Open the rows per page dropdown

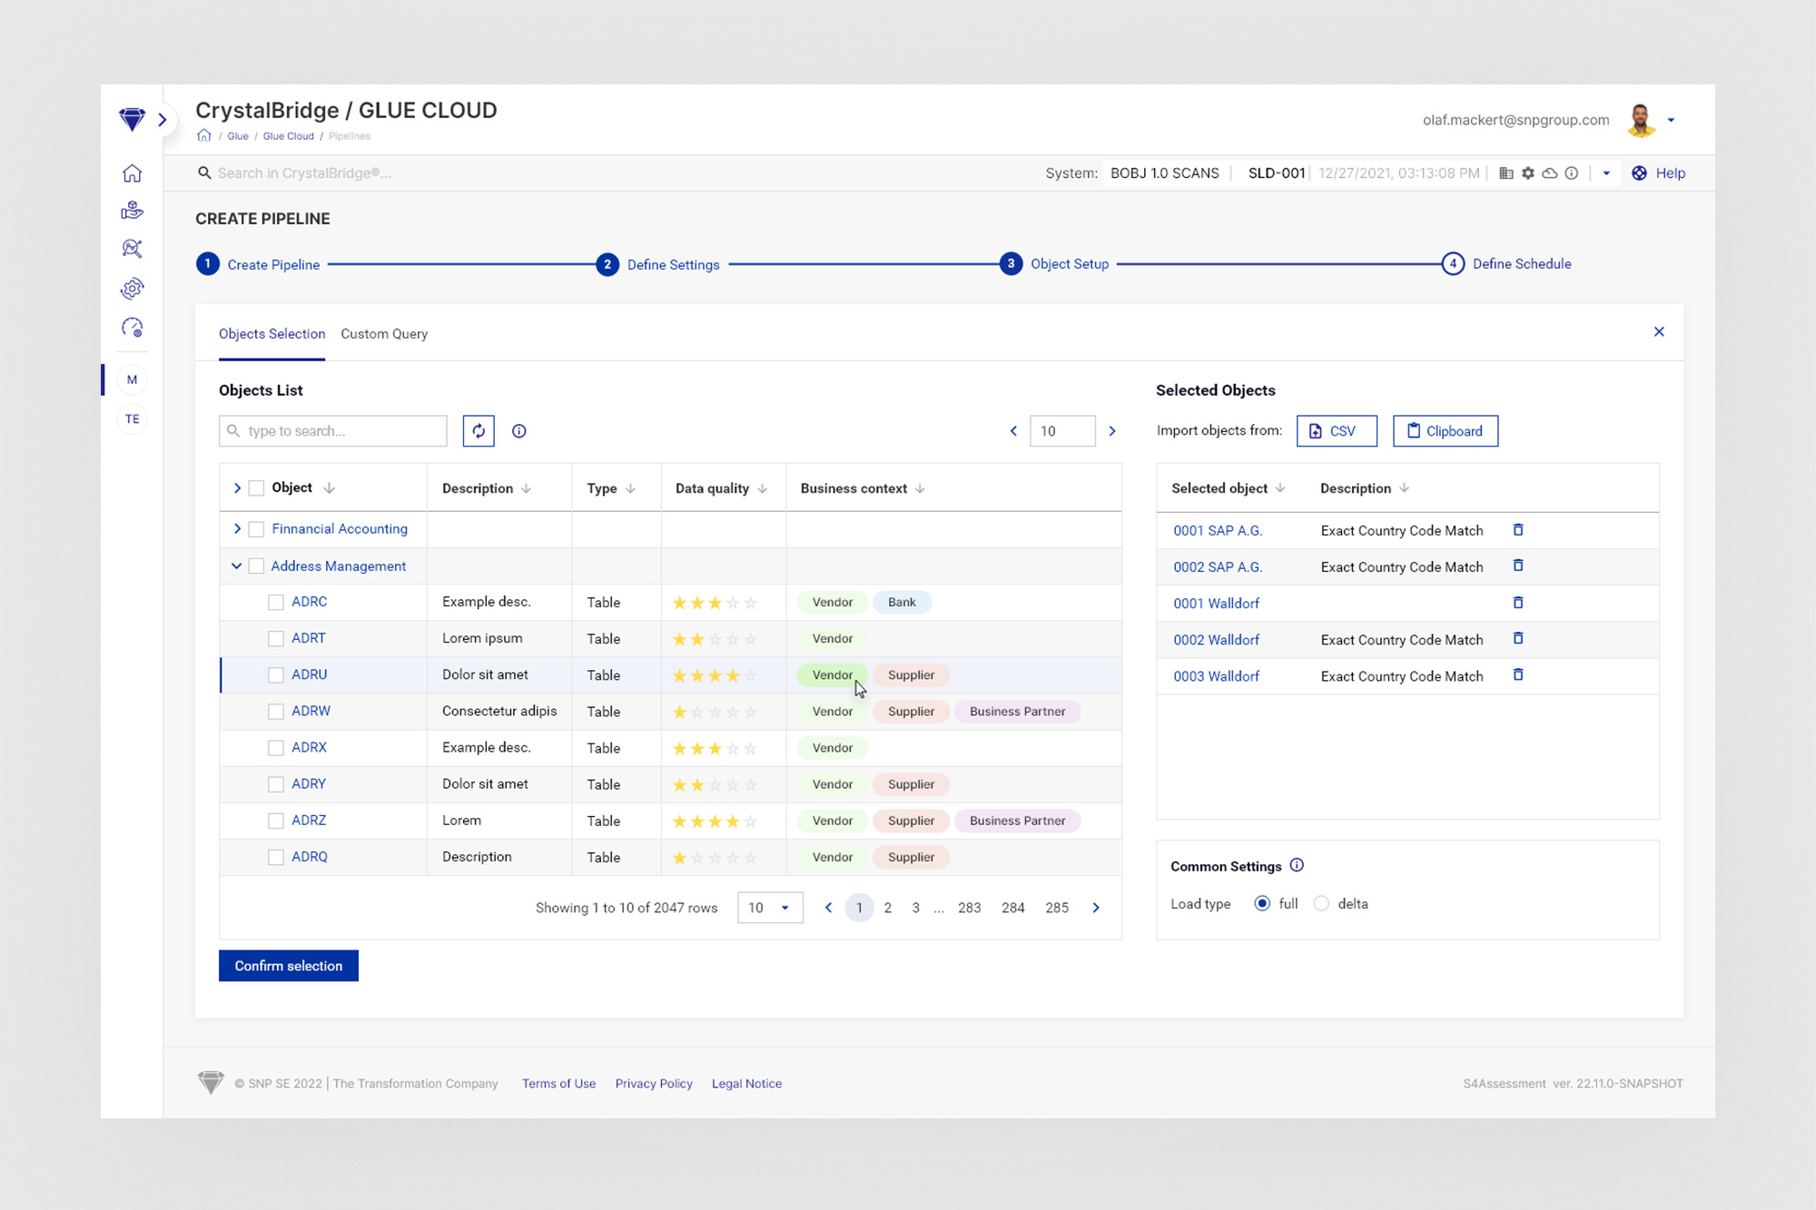pos(770,908)
